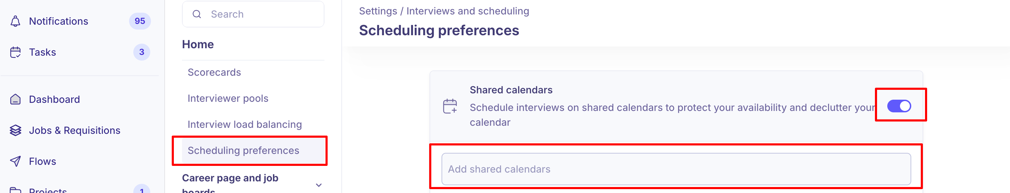Click the Jobs & Requisitions layers icon
The width and height of the screenshot is (1010, 193).
[15, 130]
